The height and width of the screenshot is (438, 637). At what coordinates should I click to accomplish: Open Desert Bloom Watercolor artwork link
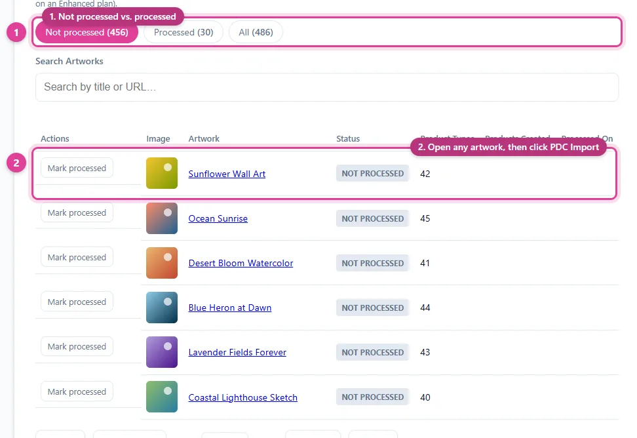pos(241,264)
